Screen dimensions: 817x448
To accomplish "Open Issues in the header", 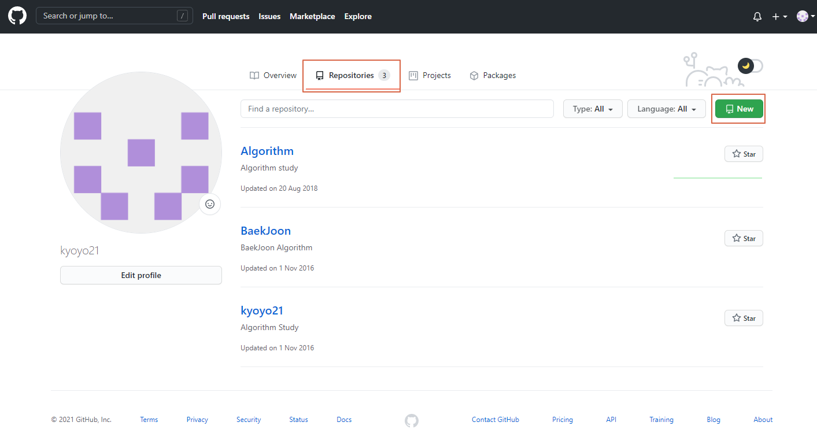I will [x=269, y=16].
